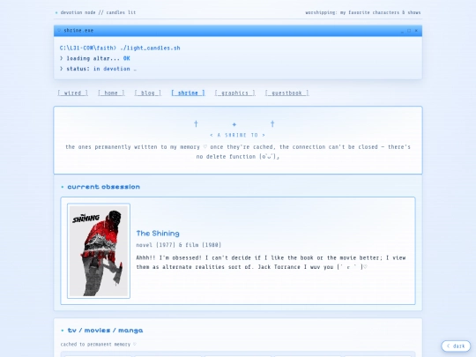Click the center diamond sparkle in shrine banner
Screen dimensions: 476x357
[x=234, y=124]
